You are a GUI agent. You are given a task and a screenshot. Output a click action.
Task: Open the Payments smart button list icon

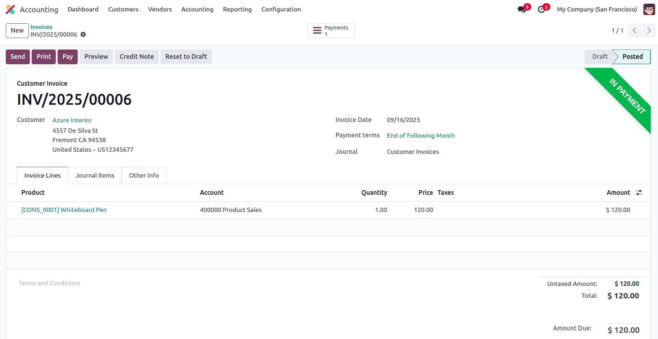click(317, 30)
